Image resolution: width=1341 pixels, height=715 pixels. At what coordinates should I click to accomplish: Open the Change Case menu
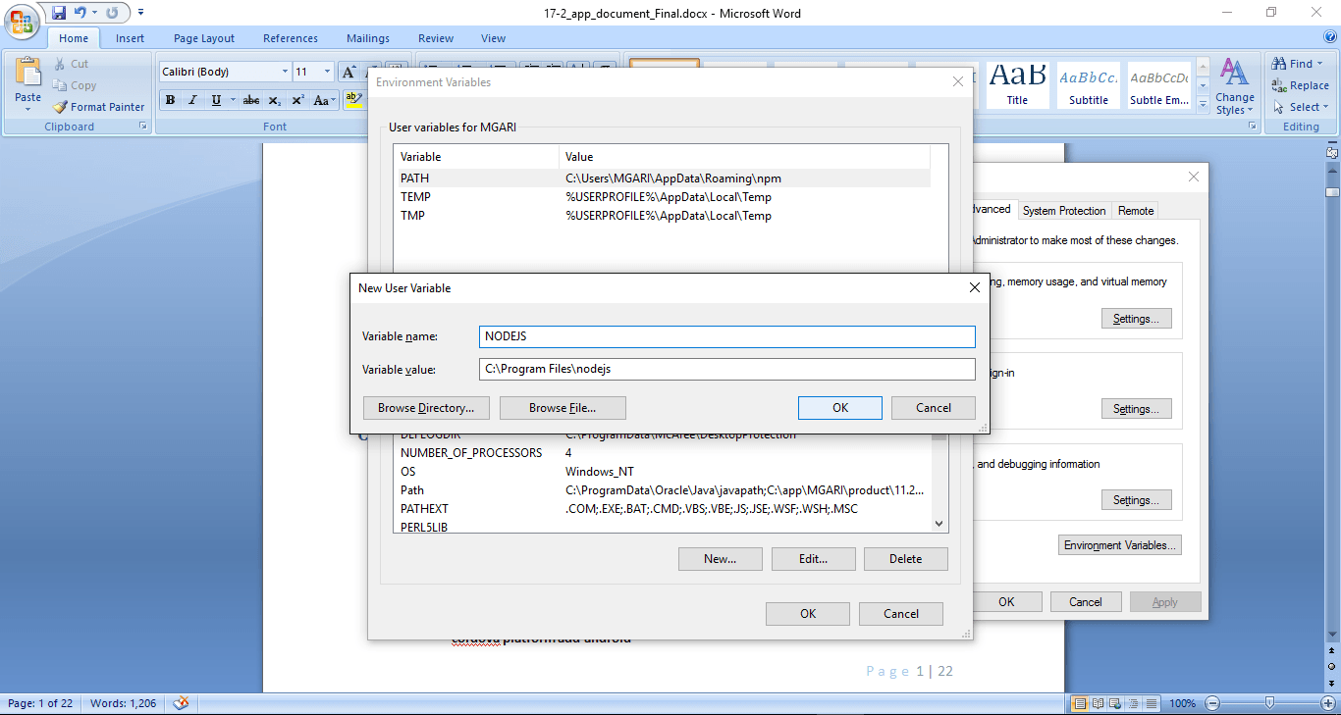click(x=323, y=100)
